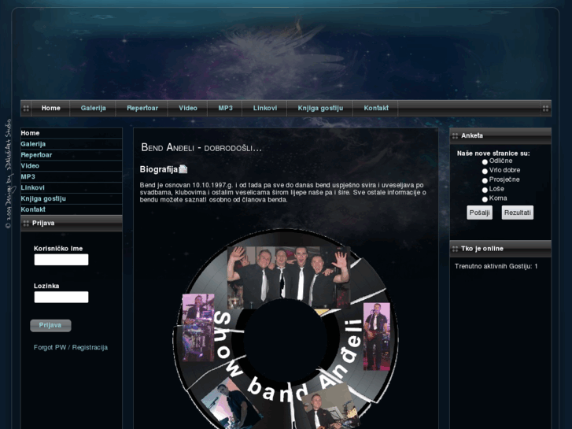Go to Galerija in the left sidebar menu
This screenshot has height=429, width=572.
click(x=72, y=144)
